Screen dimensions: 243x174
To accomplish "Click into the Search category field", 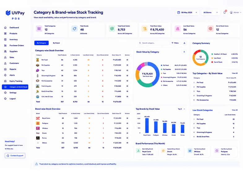I will pyautogui.click(x=154, y=43).
